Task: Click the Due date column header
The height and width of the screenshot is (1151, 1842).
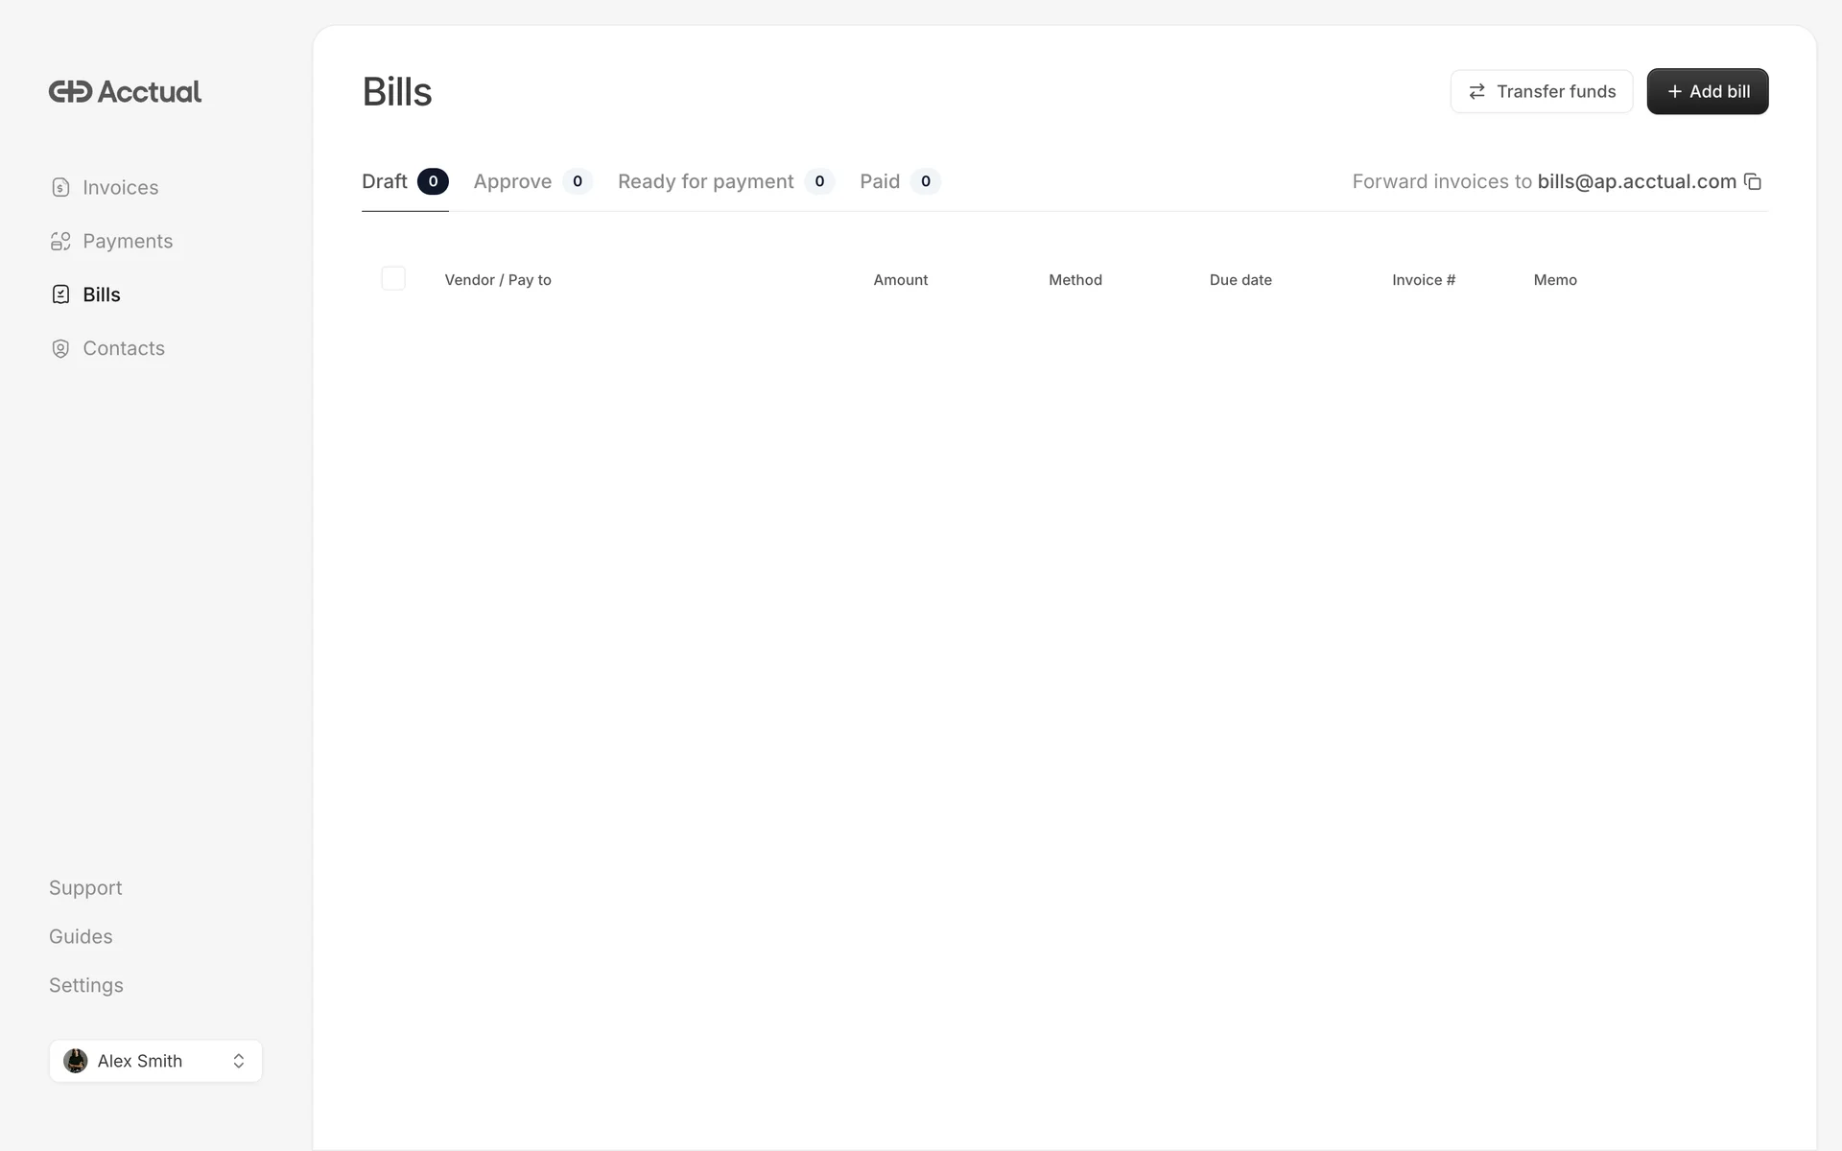Action: coord(1240,279)
